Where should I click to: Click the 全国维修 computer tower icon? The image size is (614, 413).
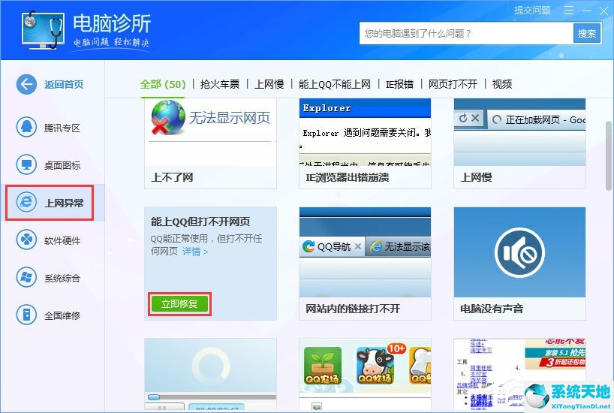[26, 315]
